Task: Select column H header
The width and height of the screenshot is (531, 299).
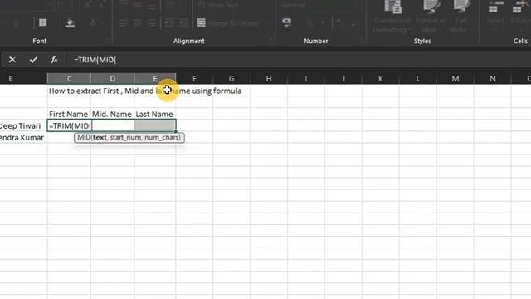Action: [x=269, y=79]
